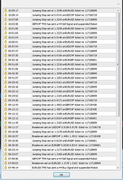Click the bell icon for the 09:24:52 alert
Screen dimensions: 123x180
coord(5,96)
